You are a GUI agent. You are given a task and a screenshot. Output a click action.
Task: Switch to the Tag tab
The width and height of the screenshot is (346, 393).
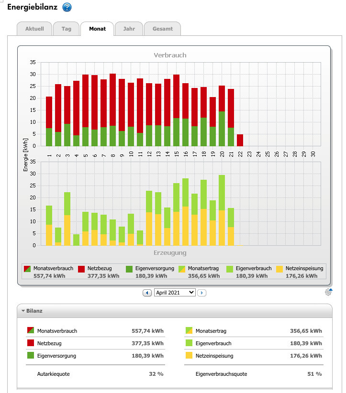(66, 29)
